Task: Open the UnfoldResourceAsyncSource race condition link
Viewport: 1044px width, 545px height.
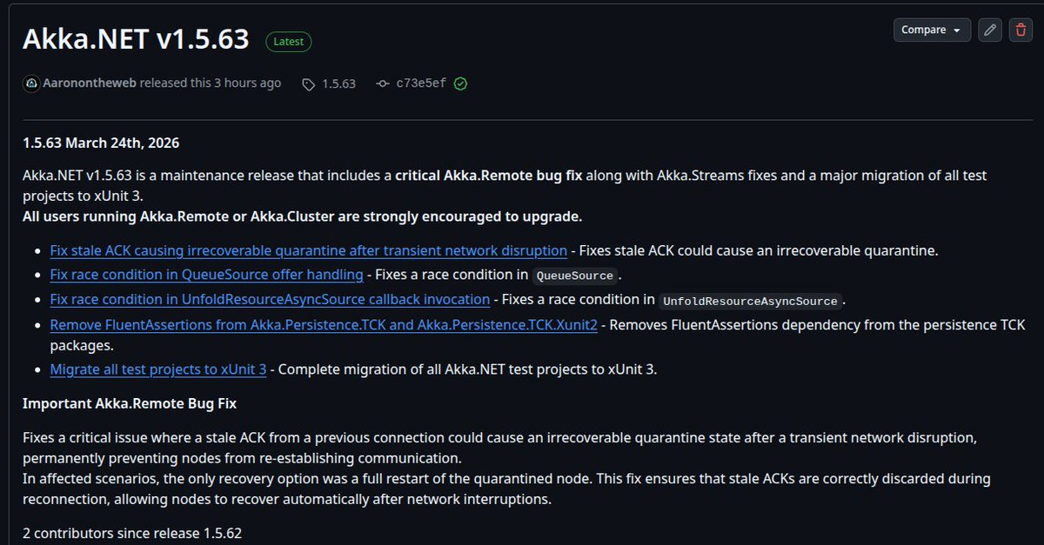Action: coord(270,299)
